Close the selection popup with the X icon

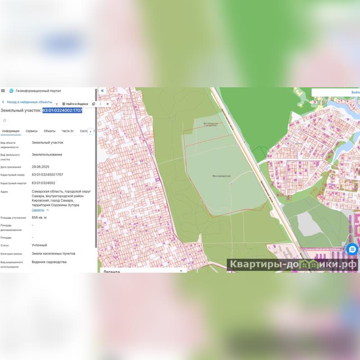108,104
